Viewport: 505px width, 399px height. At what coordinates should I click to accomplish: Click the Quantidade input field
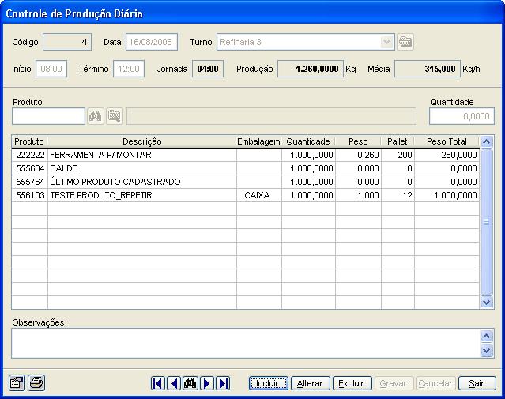[x=462, y=116]
